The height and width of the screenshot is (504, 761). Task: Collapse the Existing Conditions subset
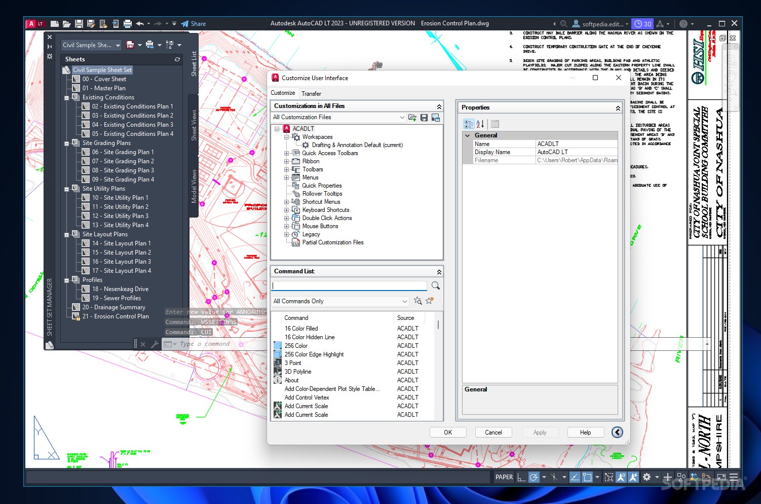pyautogui.click(x=66, y=98)
